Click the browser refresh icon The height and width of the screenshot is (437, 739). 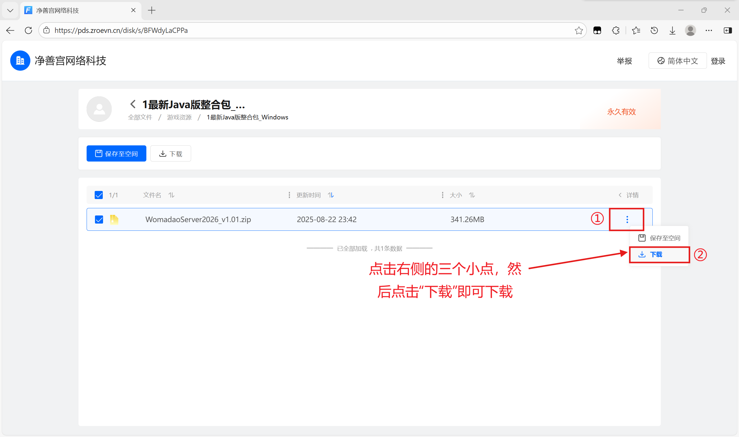29,30
